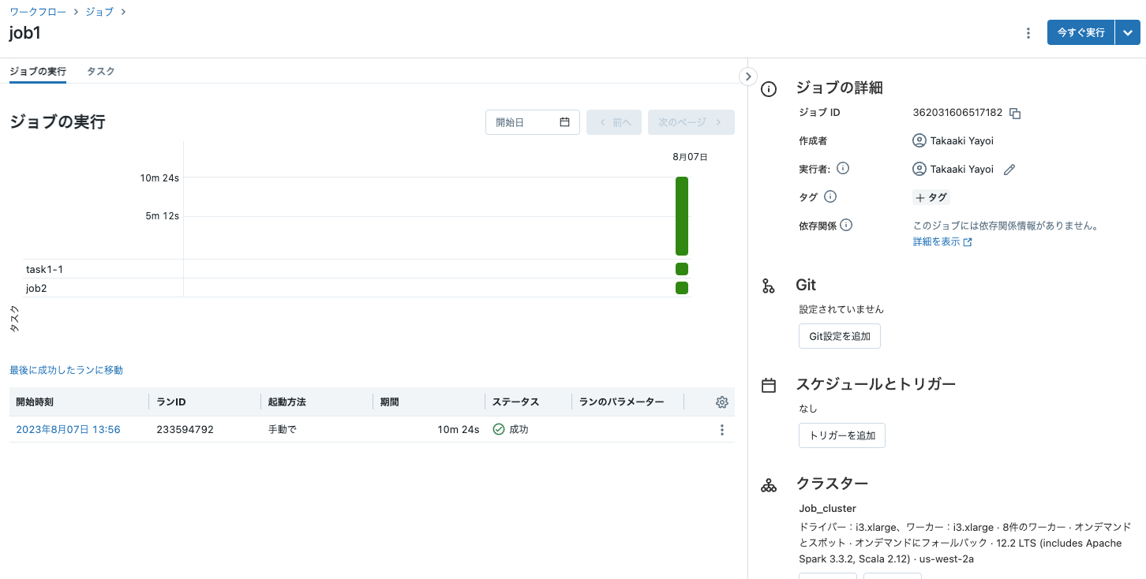Screen dimensions: 1146x579
Task: Open kebab menu for run 233594792
Action: pos(721,430)
